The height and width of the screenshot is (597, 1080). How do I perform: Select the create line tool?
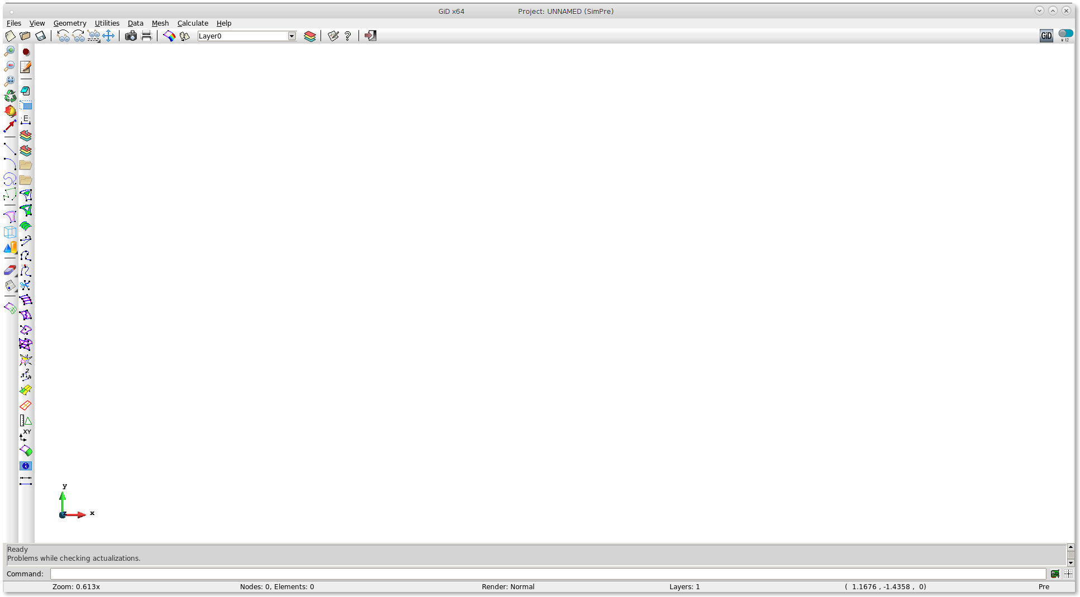coord(9,148)
